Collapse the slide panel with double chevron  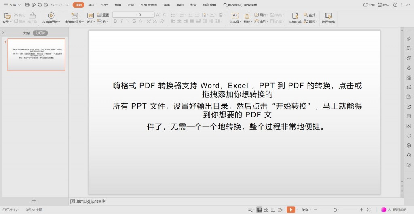(3, 33)
